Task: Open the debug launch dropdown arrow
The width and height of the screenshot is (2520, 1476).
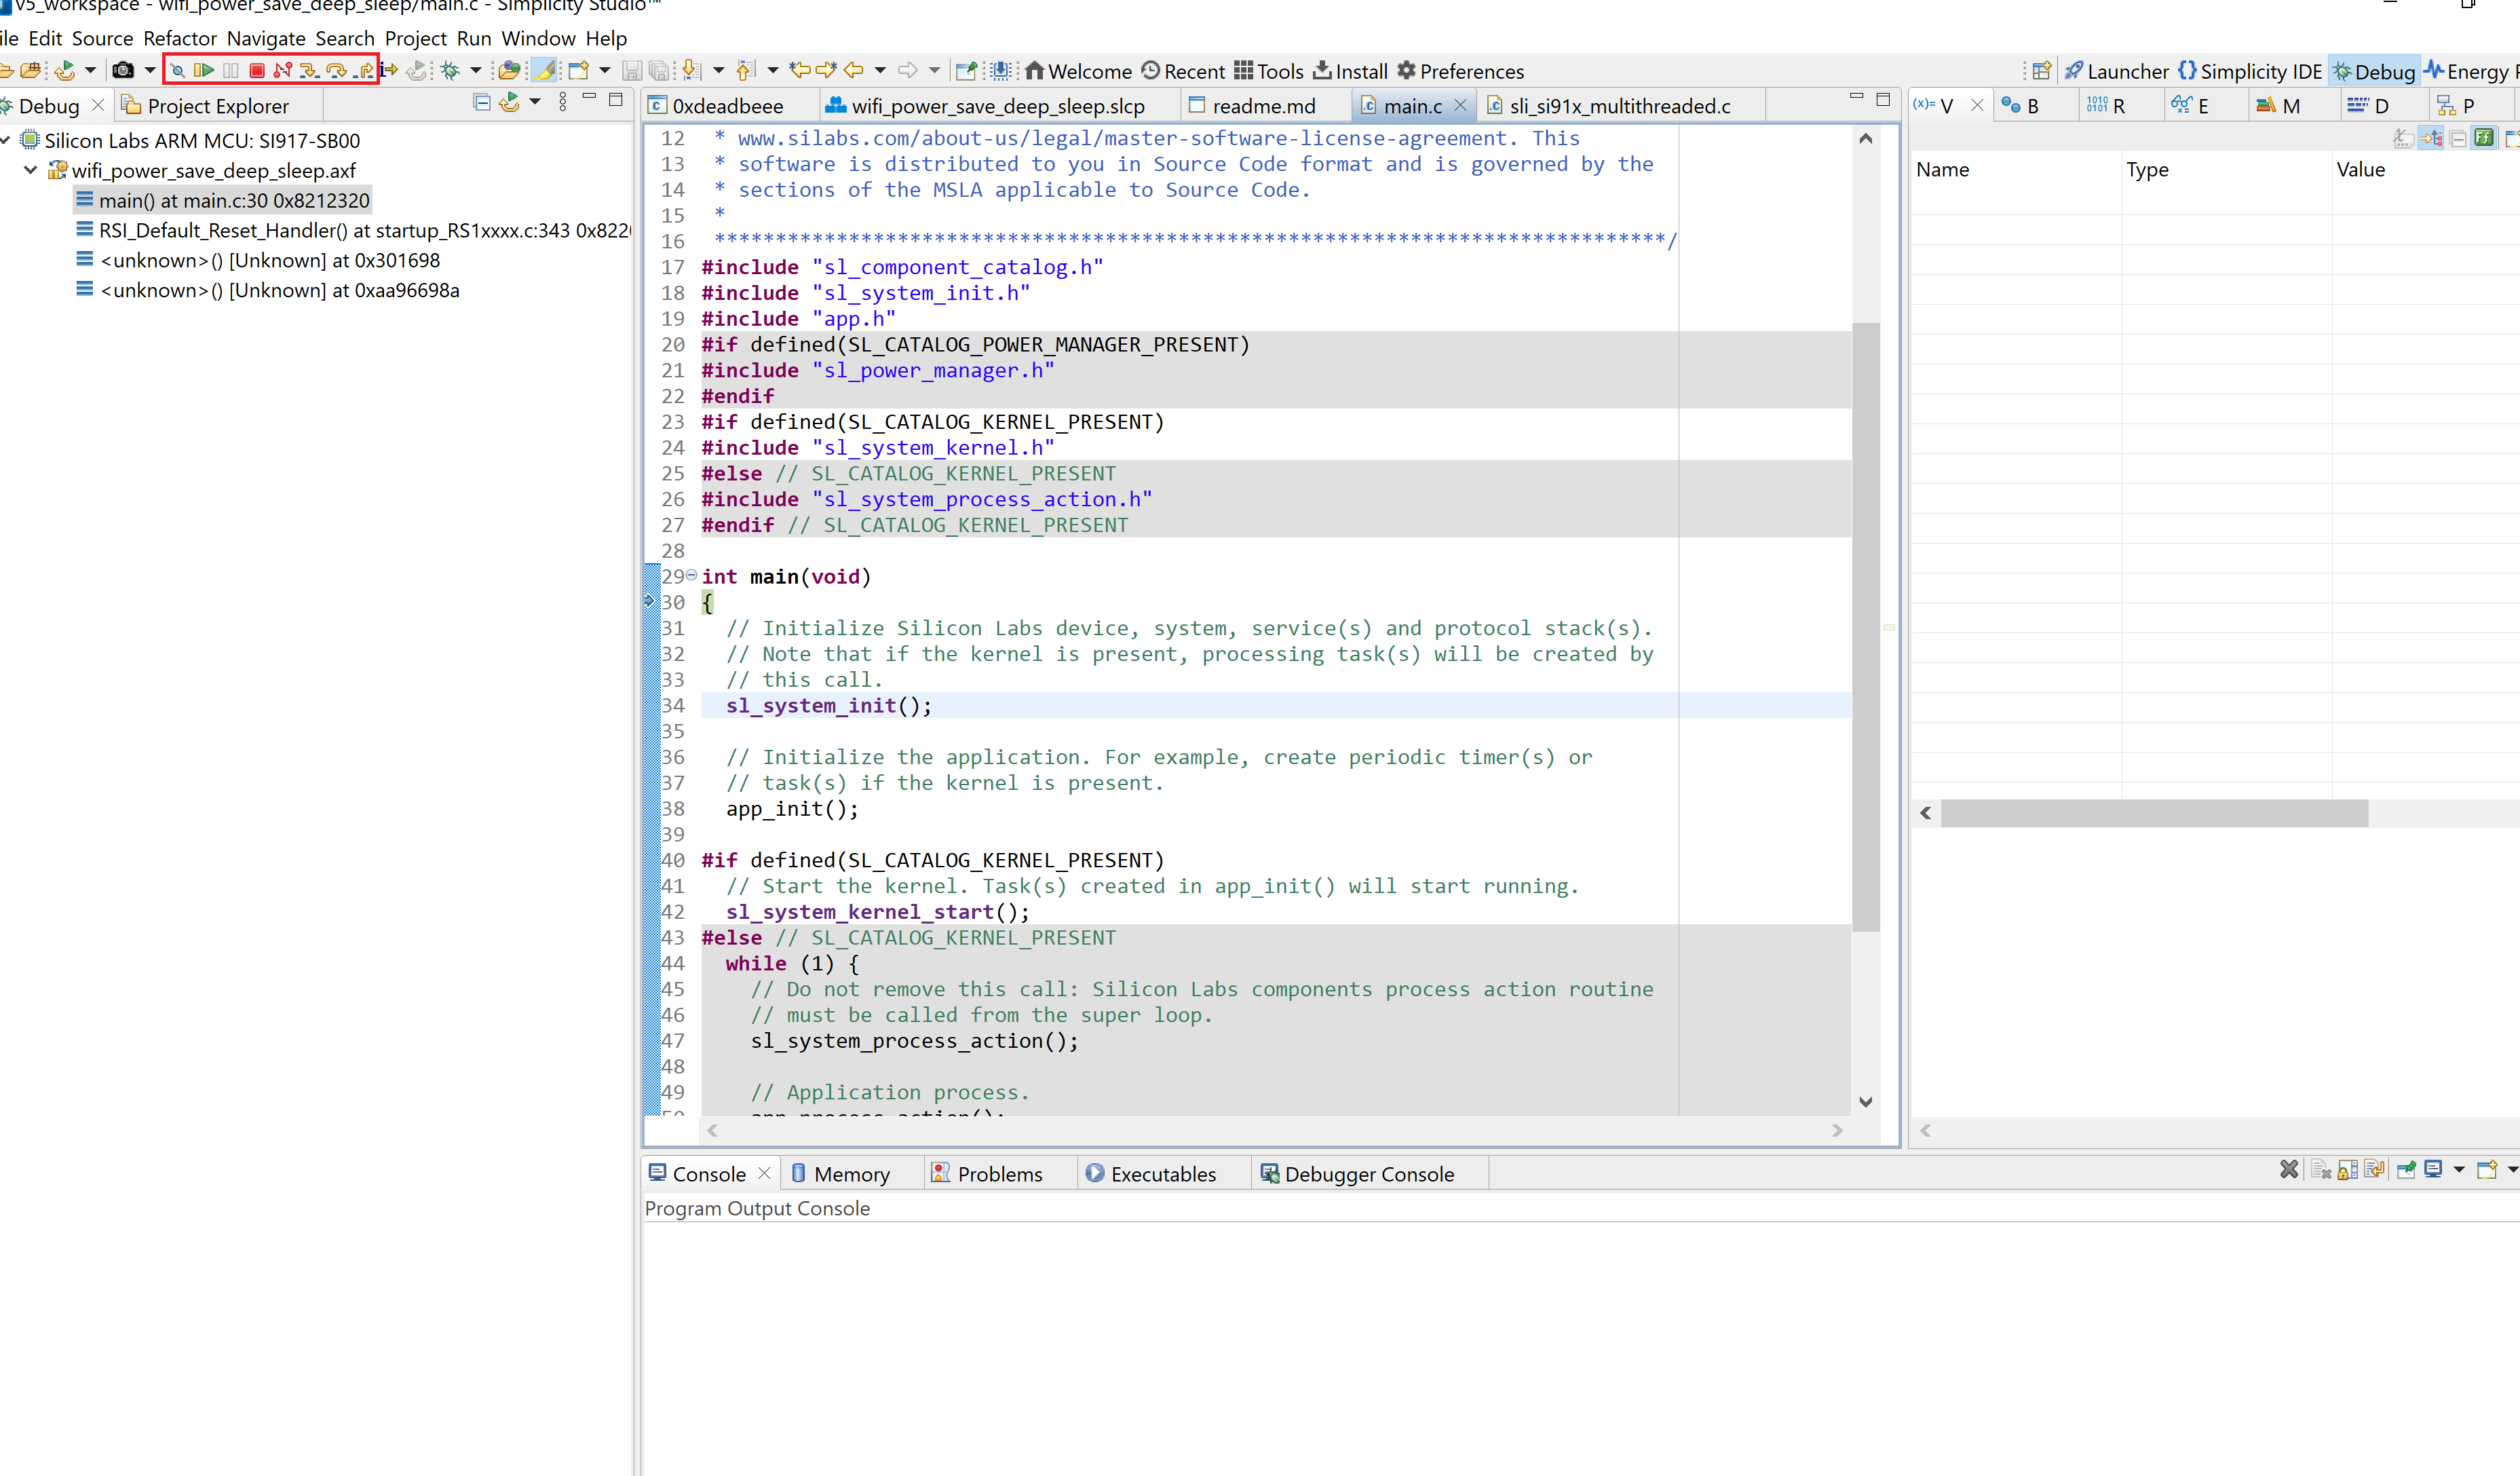Action: pos(476,70)
